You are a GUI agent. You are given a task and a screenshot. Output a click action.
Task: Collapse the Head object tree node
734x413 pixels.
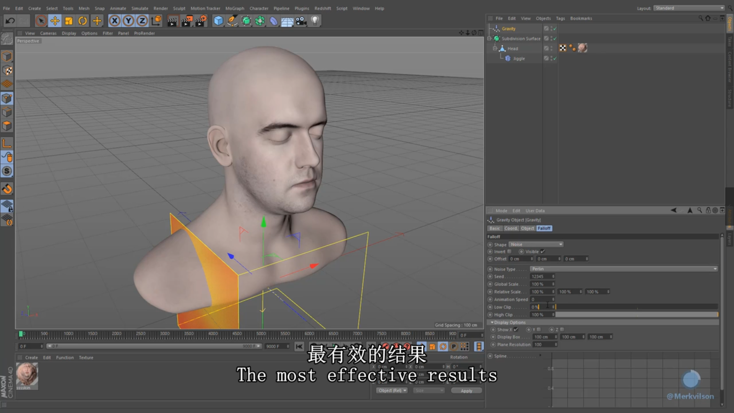495,49
